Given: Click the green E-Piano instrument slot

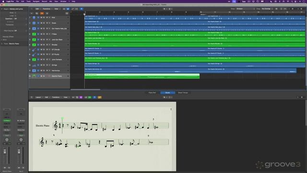Looking at the screenshot, I should (x=7, y=121).
